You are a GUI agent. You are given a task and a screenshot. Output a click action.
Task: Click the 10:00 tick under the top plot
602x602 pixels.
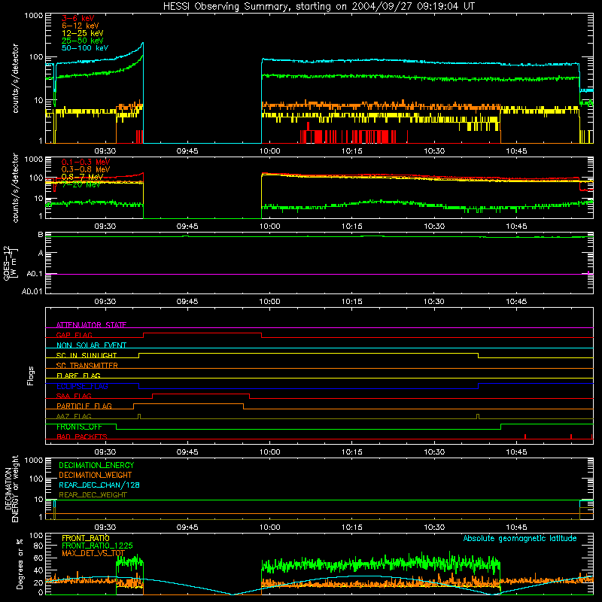pos(270,151)
